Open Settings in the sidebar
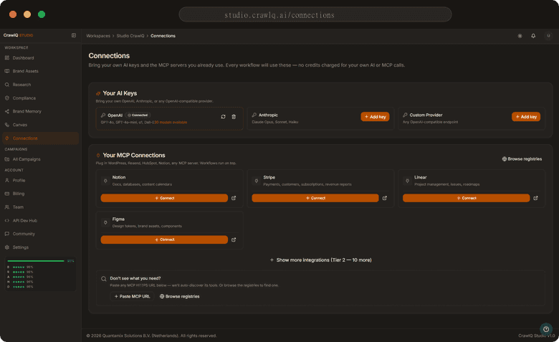This screenshot has width=559, height=342. click(41, 247)
